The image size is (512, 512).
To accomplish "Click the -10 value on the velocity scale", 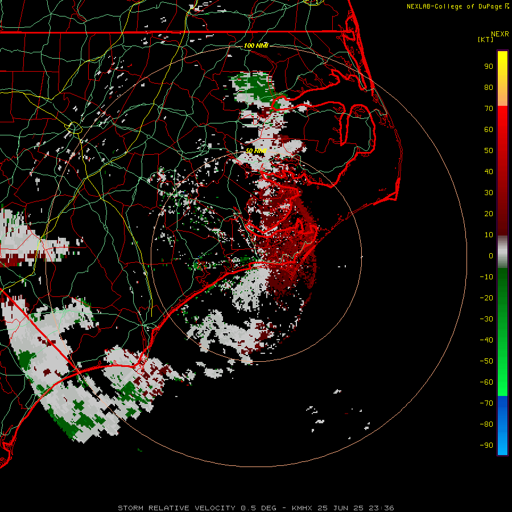I will point(486,277).
